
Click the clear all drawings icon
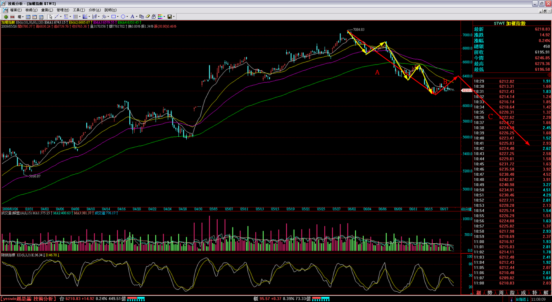[154, 17]
